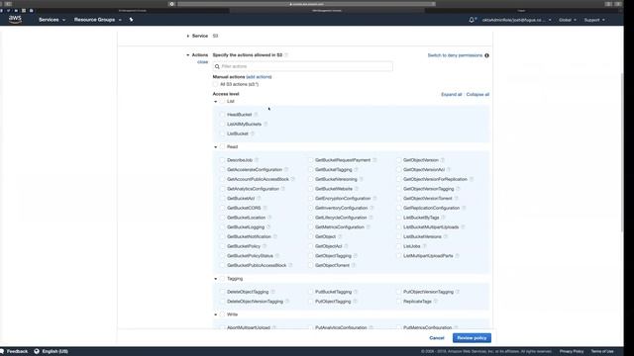Focus the Filter actions search field
Screen dimensions: 634x356
pyautogui.click(x=303, y=66)
